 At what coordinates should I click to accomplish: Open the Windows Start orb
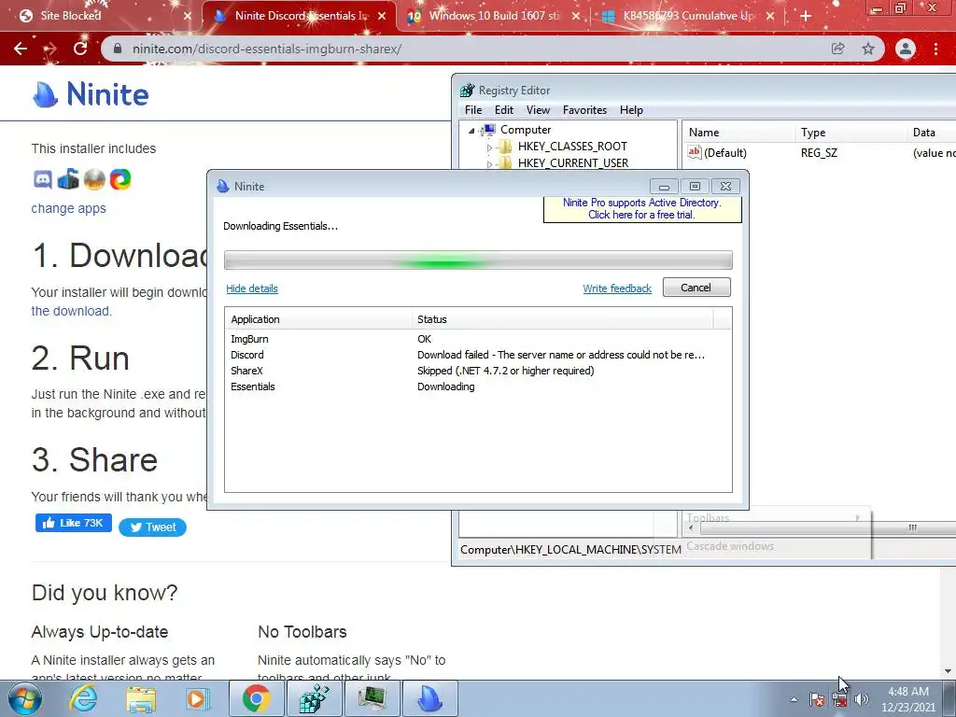pos(25,698)
